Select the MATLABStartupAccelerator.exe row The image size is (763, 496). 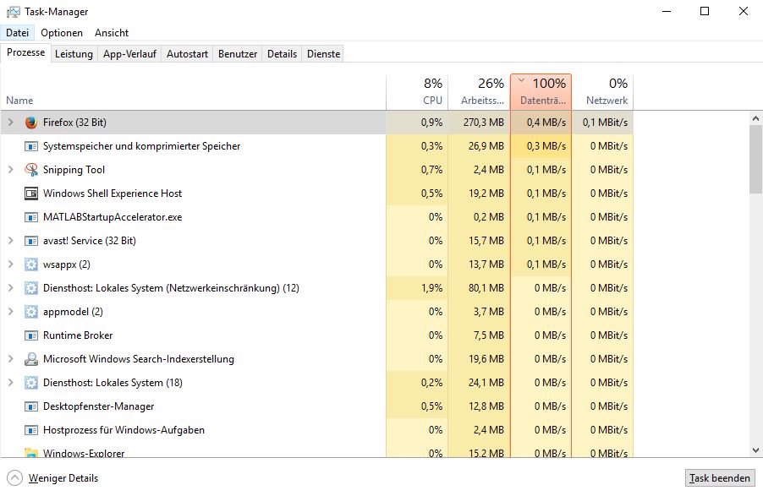coord(316,217)
